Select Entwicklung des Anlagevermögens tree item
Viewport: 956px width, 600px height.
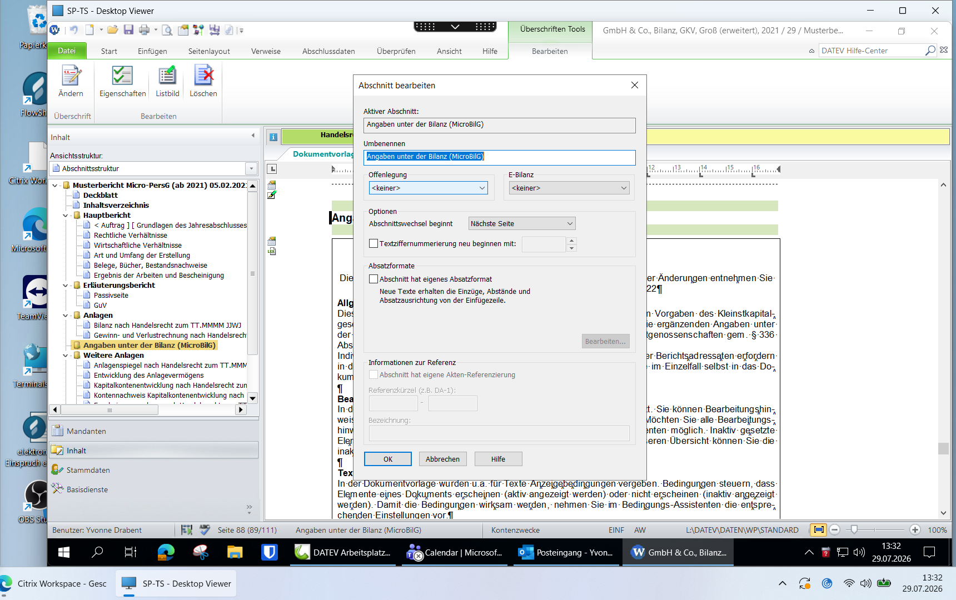148,375
